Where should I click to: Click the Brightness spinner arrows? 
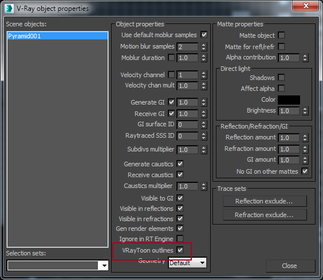point(305,111)
